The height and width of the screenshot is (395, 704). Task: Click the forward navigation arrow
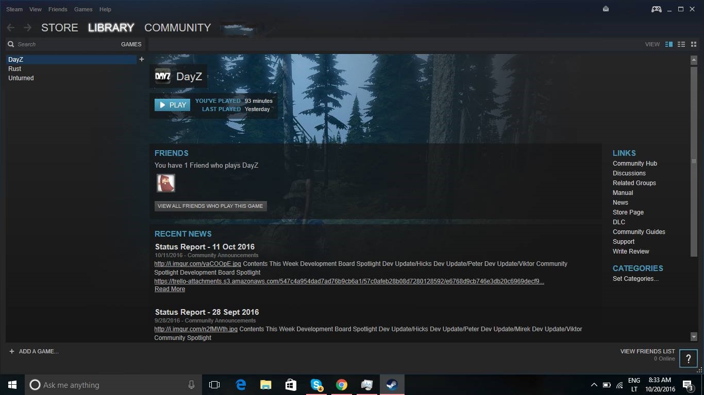27,28
